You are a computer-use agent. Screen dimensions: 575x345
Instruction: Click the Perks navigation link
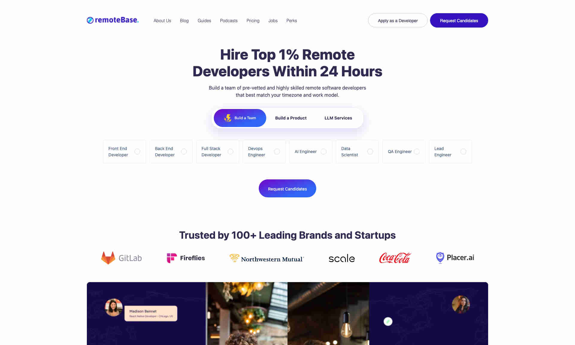(x=292, y=20)
